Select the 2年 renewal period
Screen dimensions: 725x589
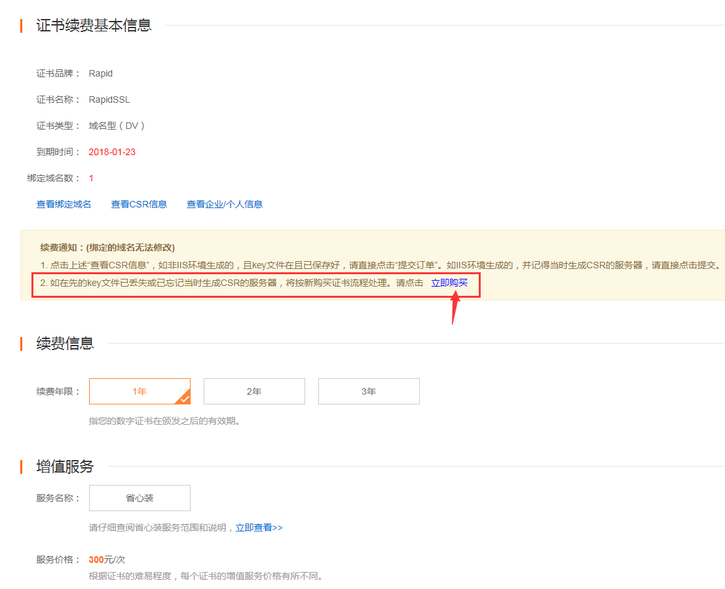[x=254, y=391]
